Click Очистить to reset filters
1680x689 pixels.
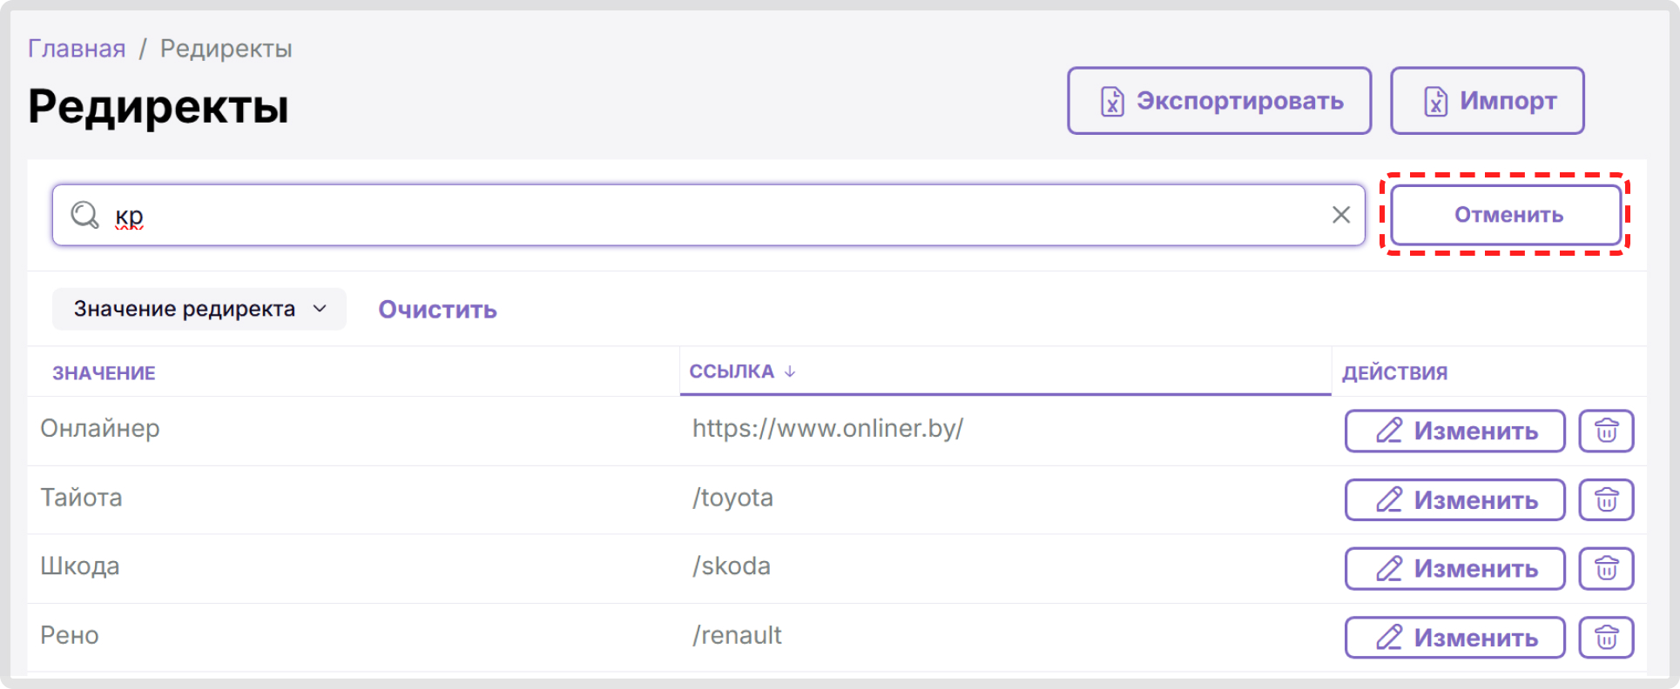[x=437, y=310]
